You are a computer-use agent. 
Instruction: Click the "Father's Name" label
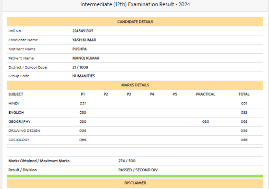[x=21, y=58]
